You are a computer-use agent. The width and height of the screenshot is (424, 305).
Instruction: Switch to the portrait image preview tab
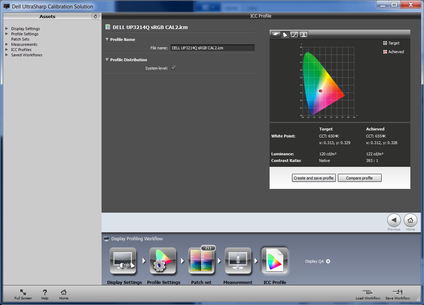point(304,34)
